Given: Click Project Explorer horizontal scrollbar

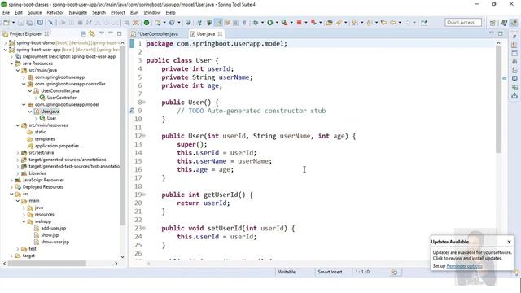Looking at the screenshot, I should (47, 263).
